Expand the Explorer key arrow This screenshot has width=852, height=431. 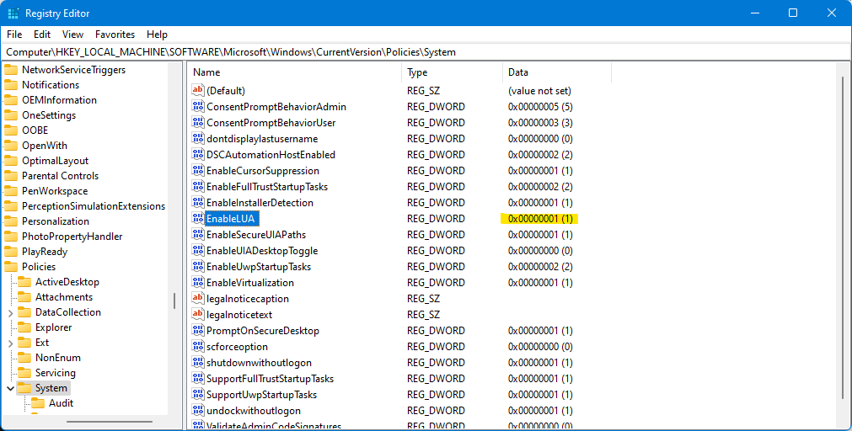click(x=10, y=327)
